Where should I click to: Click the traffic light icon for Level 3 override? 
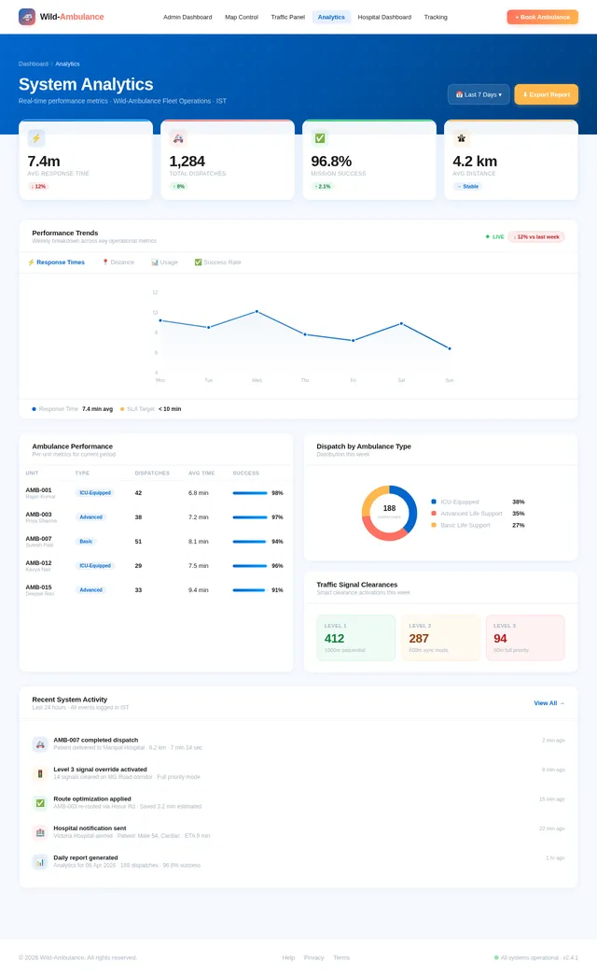pyautogui.click(x=40, y=773)
